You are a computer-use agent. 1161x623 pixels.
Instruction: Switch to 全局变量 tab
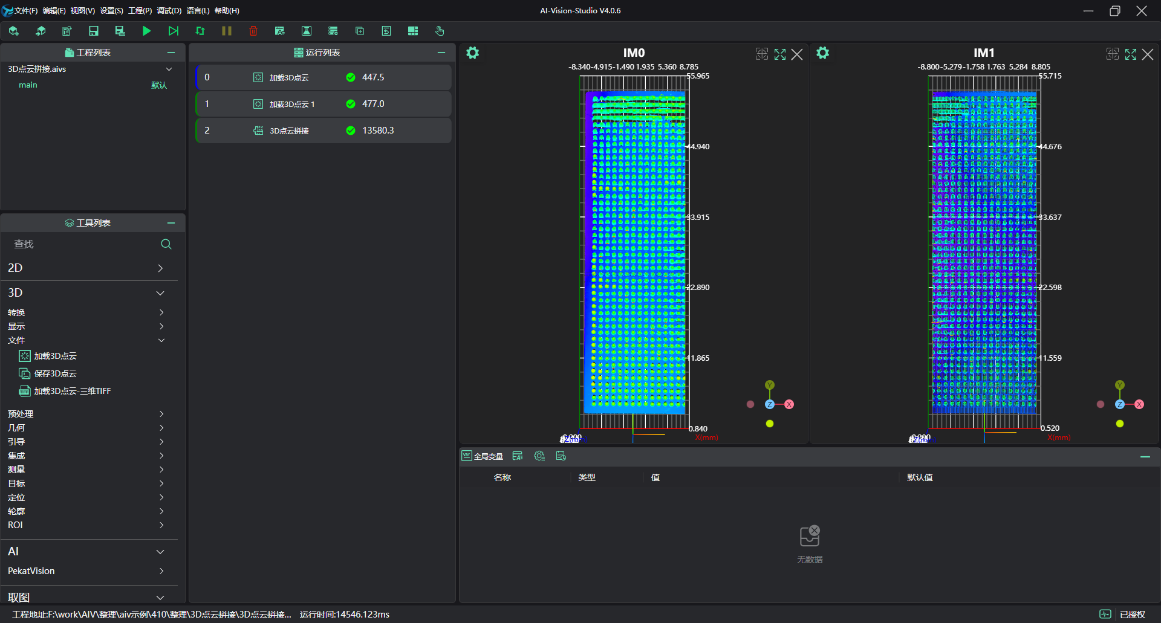483,456
